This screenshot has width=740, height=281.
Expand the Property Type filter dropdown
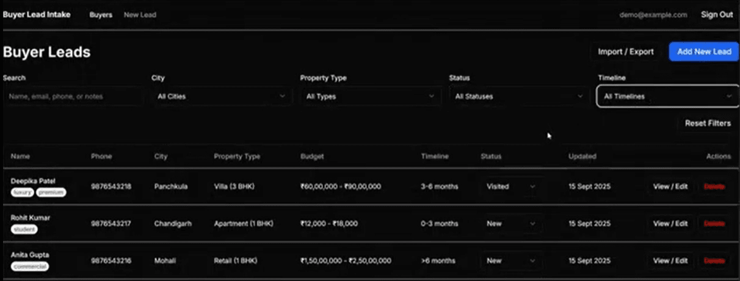[x=370, y=96]
